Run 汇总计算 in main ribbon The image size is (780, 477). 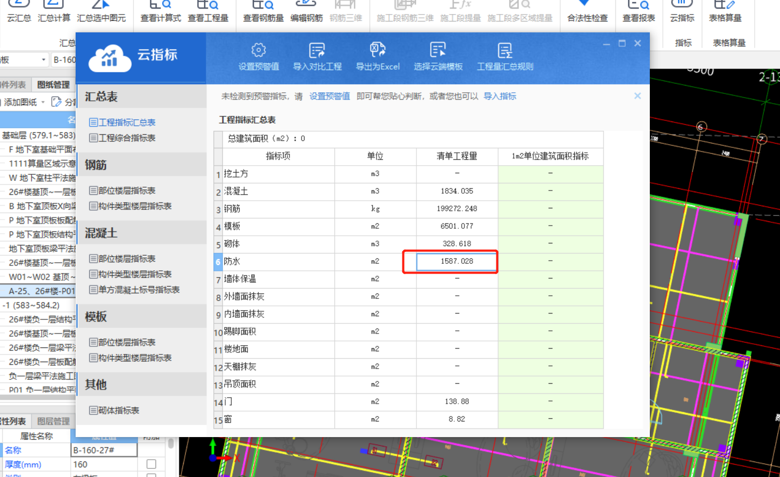pyautogui.click(x=54, y=11)
